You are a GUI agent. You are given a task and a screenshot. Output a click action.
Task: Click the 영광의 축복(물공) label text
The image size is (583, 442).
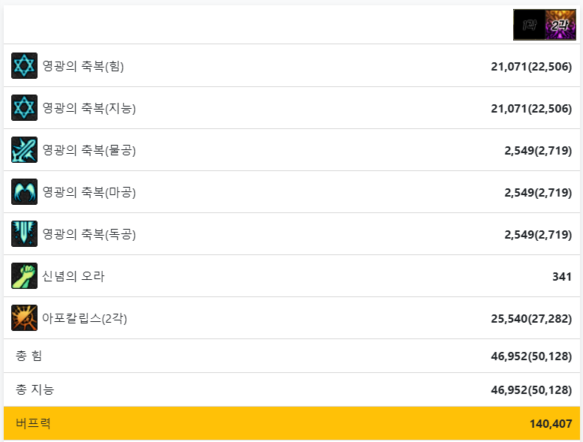point(89,150)
